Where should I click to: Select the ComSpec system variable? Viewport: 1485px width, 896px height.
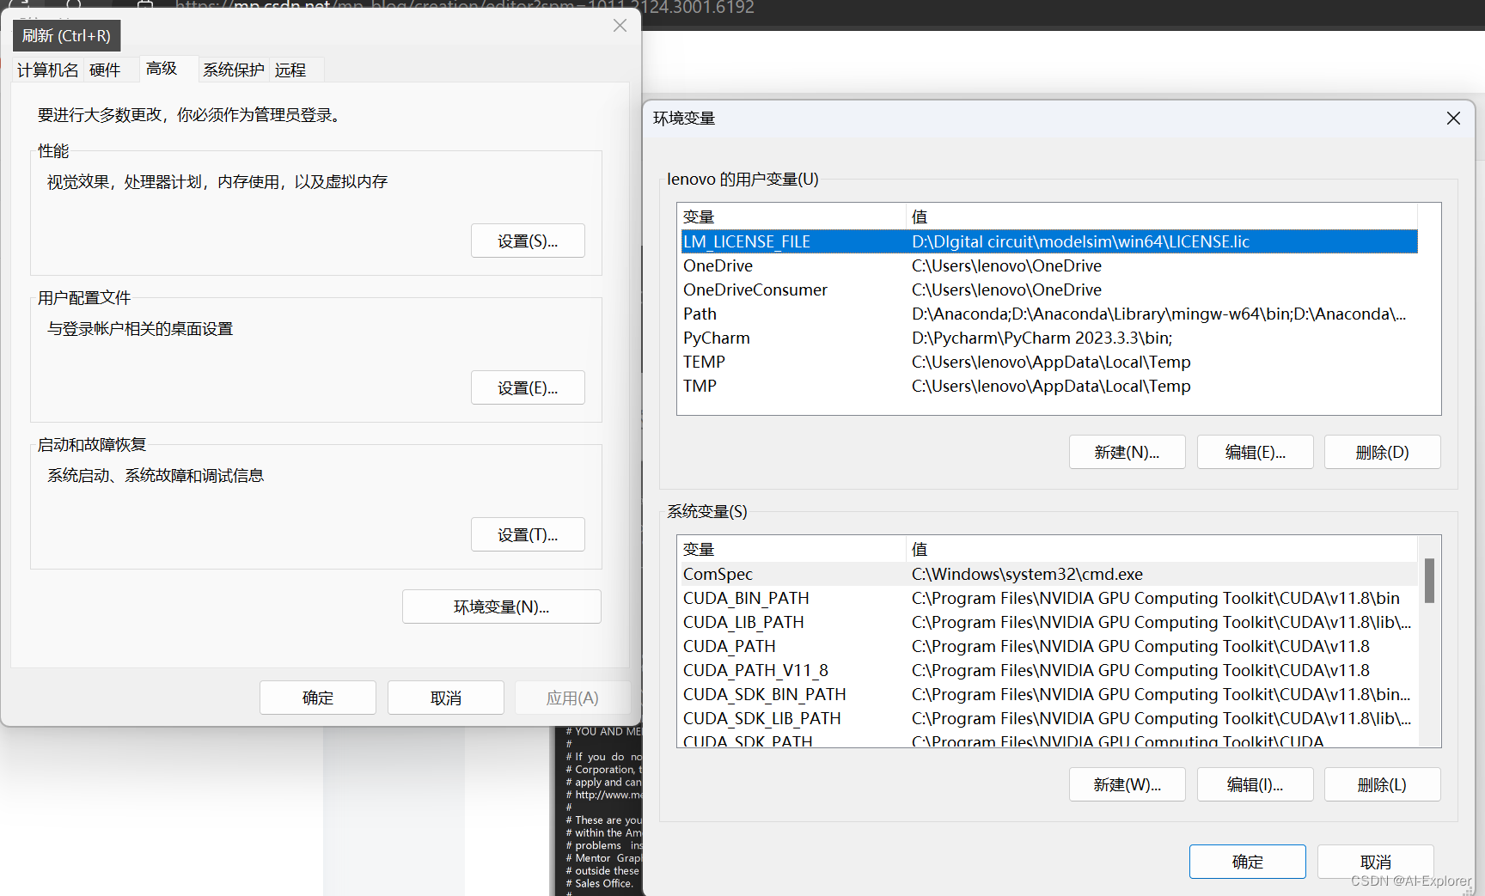point(859,574)
